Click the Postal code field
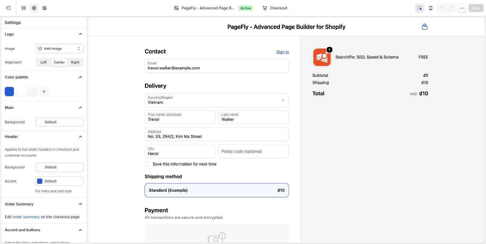The image size is (486, 244). click(253, 151)
